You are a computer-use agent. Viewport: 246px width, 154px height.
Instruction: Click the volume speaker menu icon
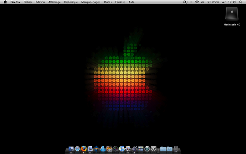point(203,2)
